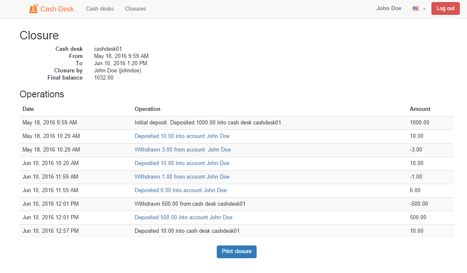Screen dimensions: 467x273
Task: Go to the Closures menu item
Action: (135, 8)
